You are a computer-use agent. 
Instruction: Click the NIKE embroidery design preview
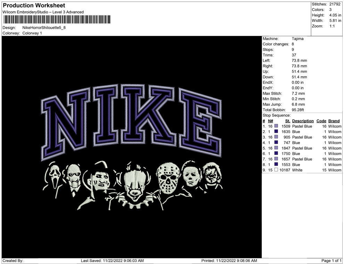click(132, 147)
